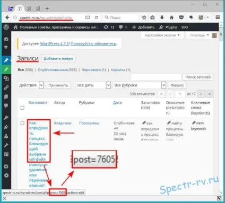Open the Posts pin icon in sidebar

point(6,60)
